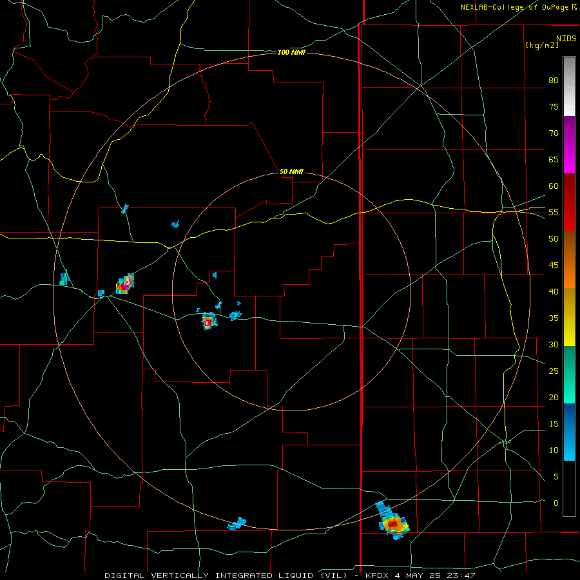
Task: Pick the black segment of the VIL legend
Action: pos(569,488)
